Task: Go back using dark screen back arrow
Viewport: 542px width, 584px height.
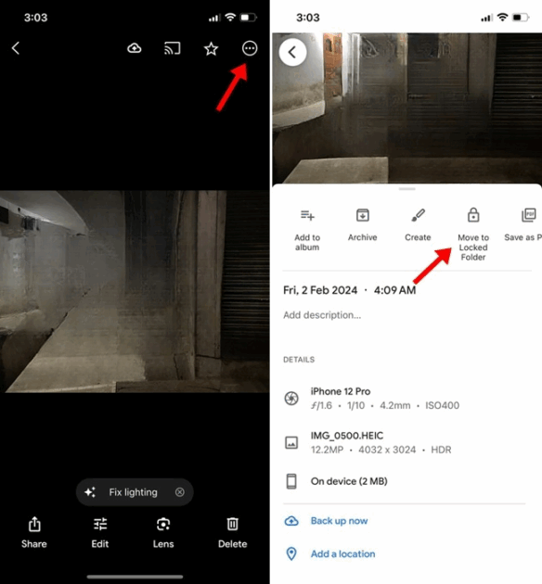Action: (x=16, y=48)
